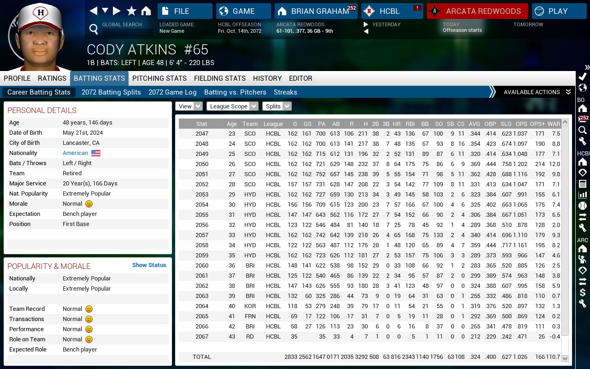Switch to the Fielding Stats tab

point(220,78)
